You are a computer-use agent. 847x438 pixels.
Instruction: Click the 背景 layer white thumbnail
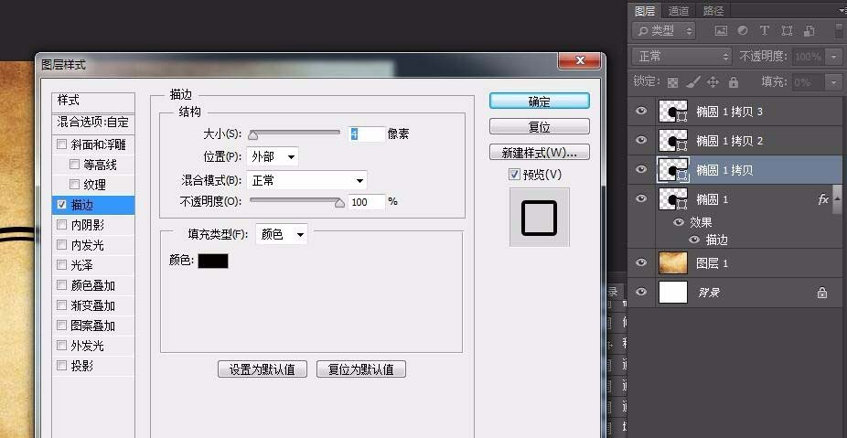tap(673, 293)
